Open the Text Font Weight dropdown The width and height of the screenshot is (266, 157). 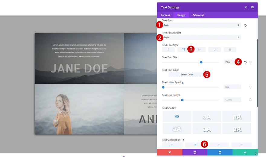tap(201, 37)
